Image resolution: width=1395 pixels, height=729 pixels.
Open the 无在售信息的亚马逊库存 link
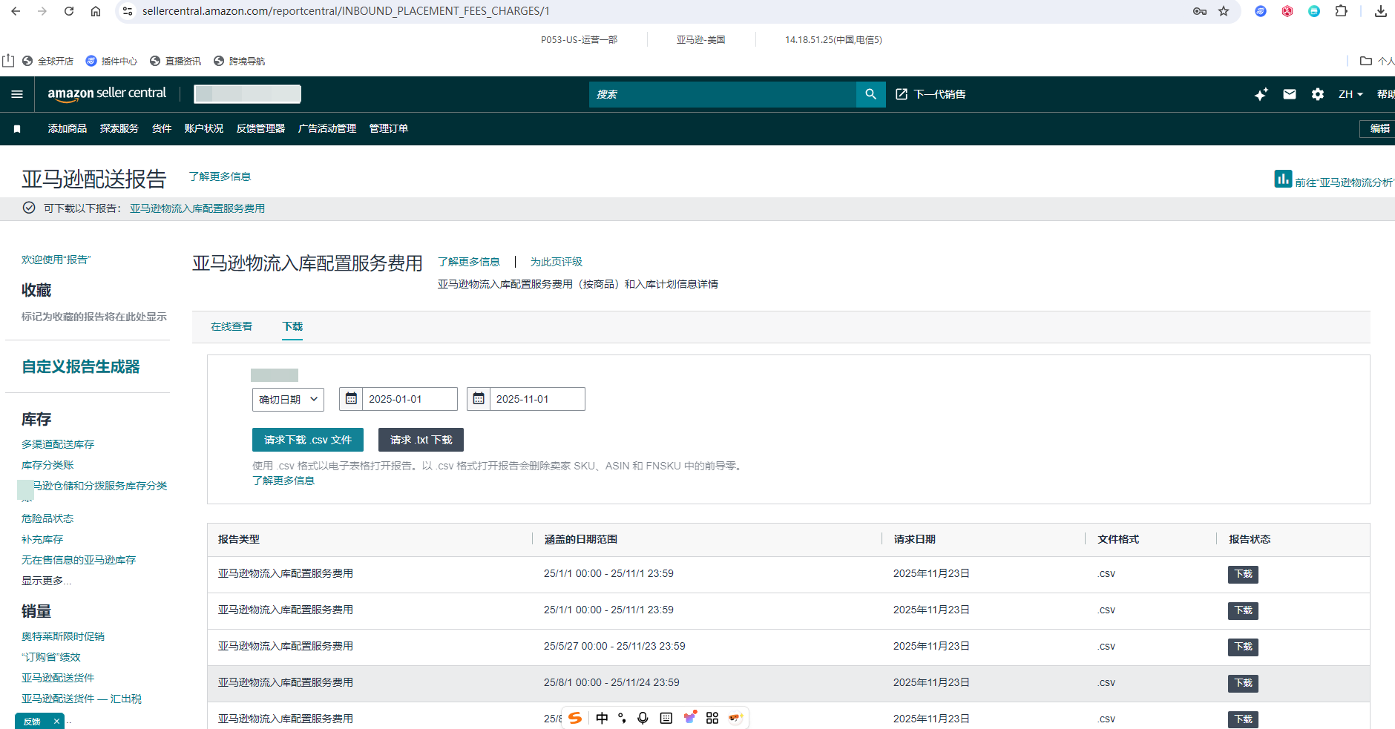coord(79,560)
